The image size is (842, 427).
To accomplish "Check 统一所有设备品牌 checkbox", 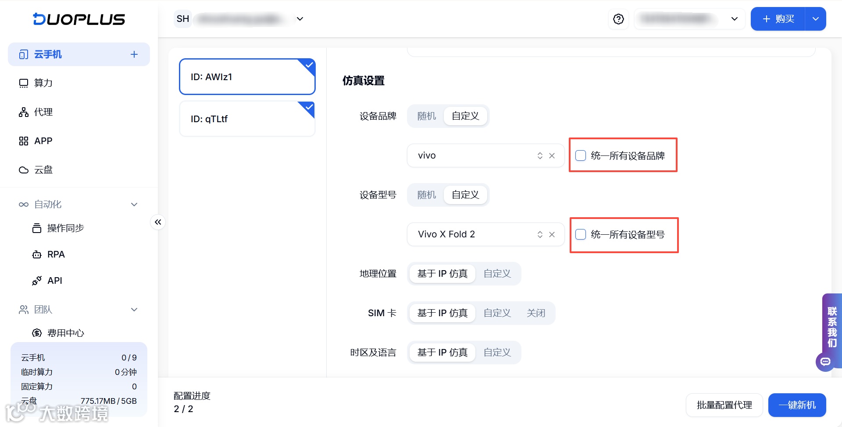I will coord(581,155).
